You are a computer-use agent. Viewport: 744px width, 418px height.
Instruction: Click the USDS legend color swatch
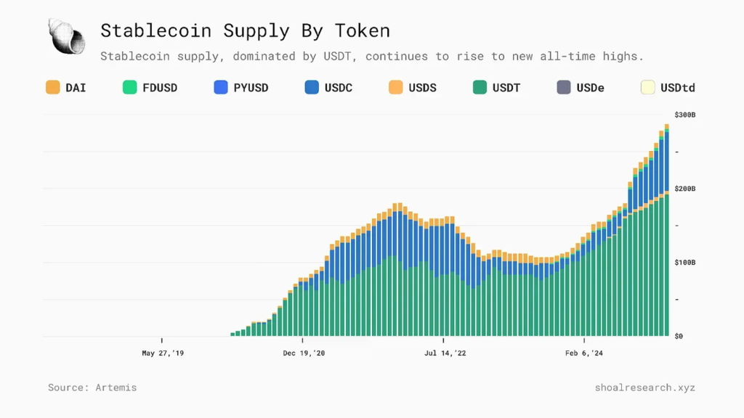(396, 87)
